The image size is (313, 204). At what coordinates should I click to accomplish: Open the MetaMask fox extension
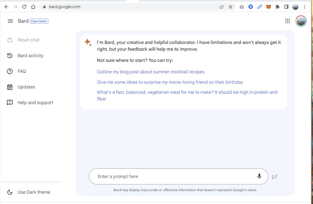pos(269,7)
